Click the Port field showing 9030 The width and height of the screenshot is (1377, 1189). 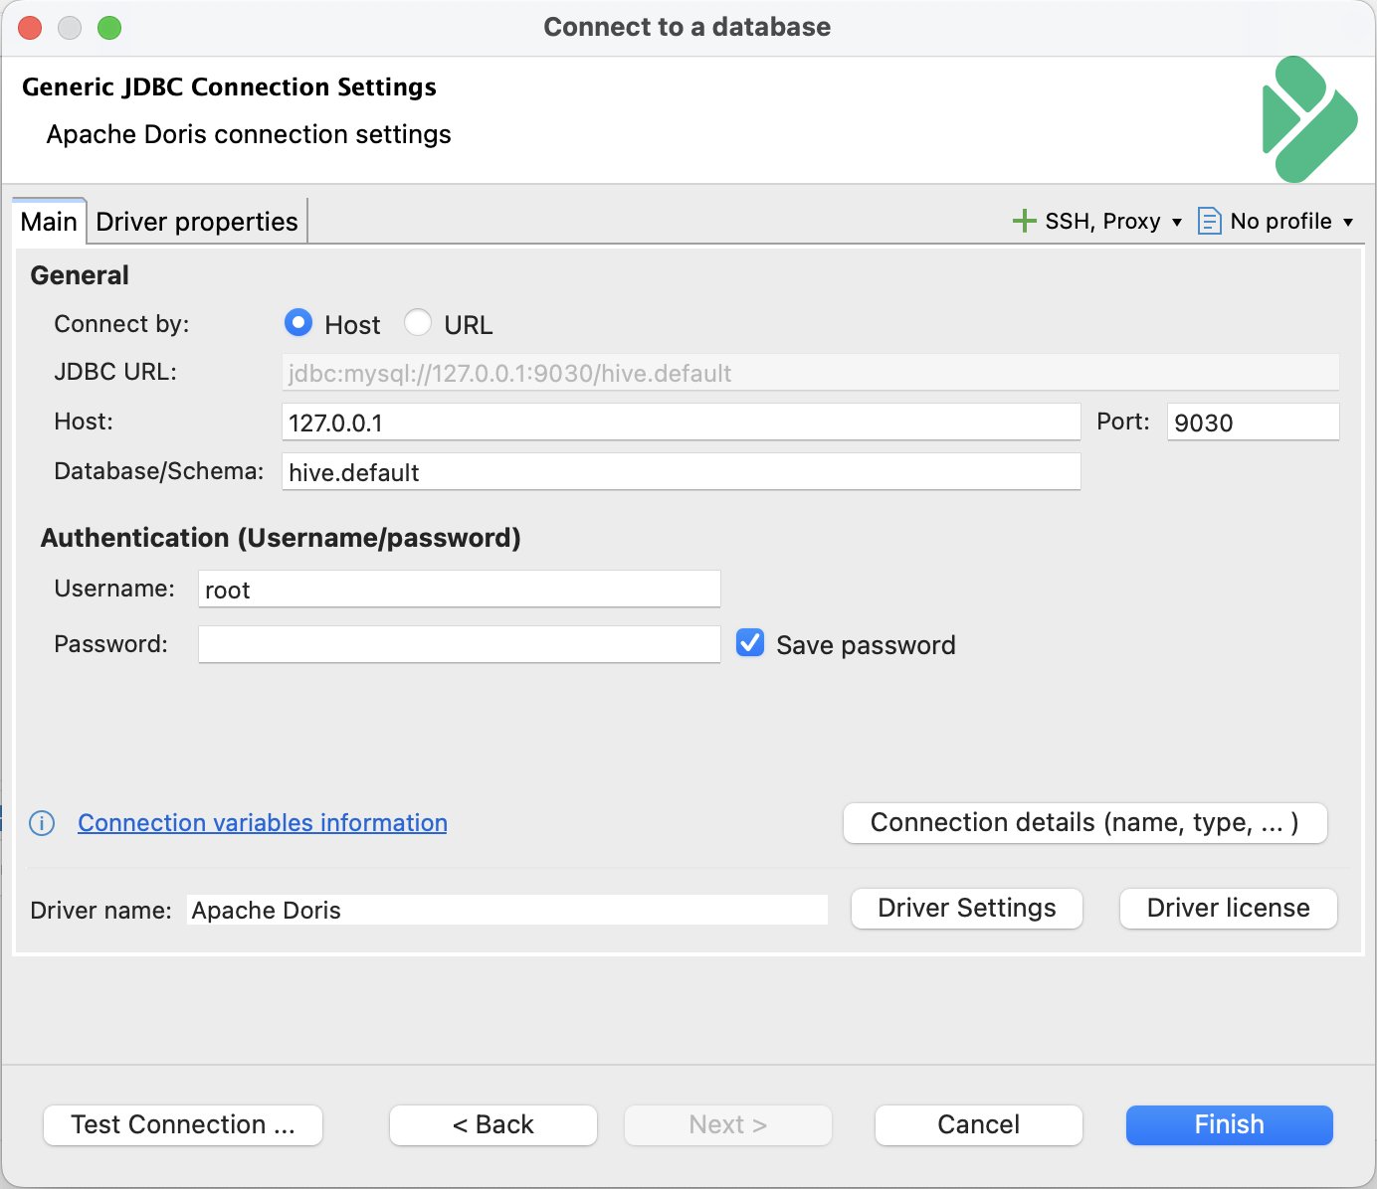[1254, 422]
